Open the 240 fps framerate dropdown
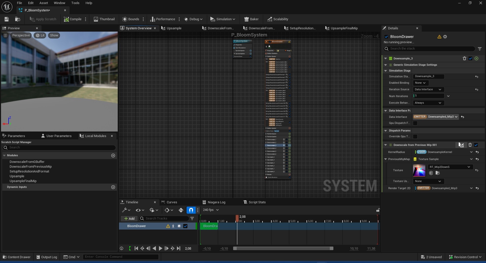This screenshot has height=263, width=486. coord(211,210)
